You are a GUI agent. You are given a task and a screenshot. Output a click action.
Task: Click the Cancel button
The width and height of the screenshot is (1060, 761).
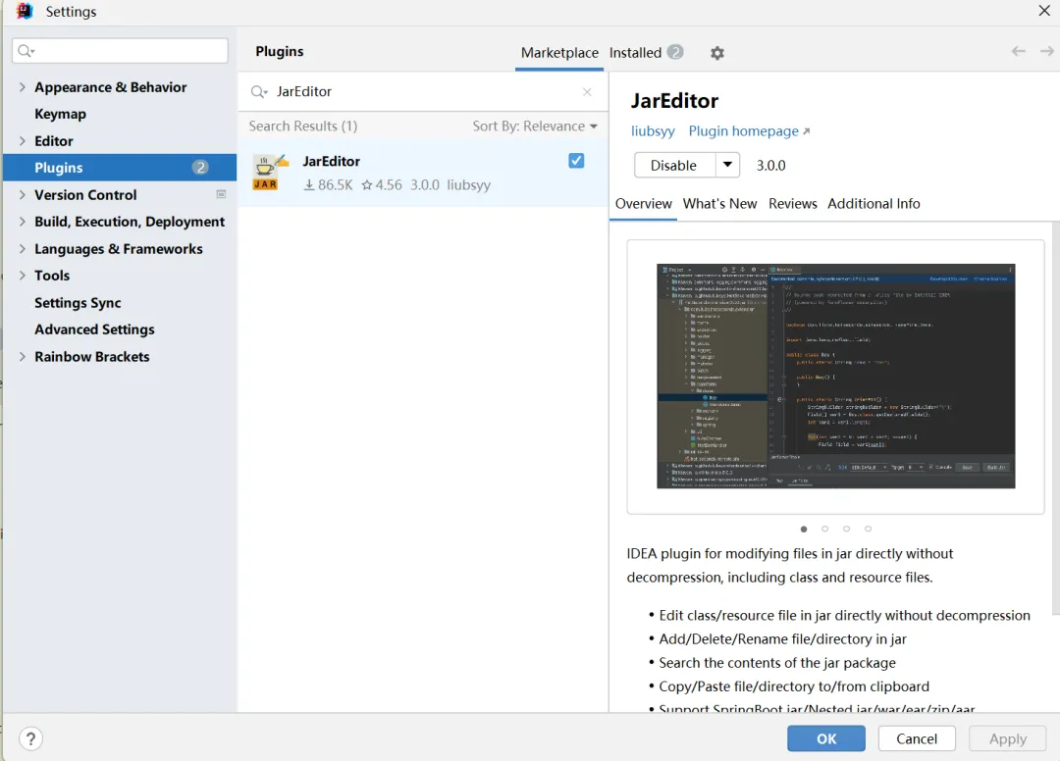click(917, 738)
